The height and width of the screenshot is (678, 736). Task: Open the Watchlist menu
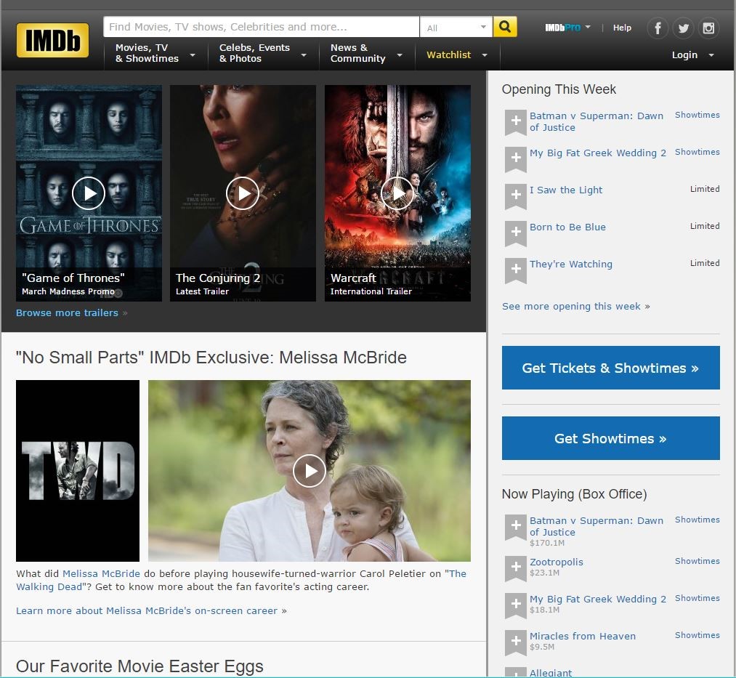(457, 55)
